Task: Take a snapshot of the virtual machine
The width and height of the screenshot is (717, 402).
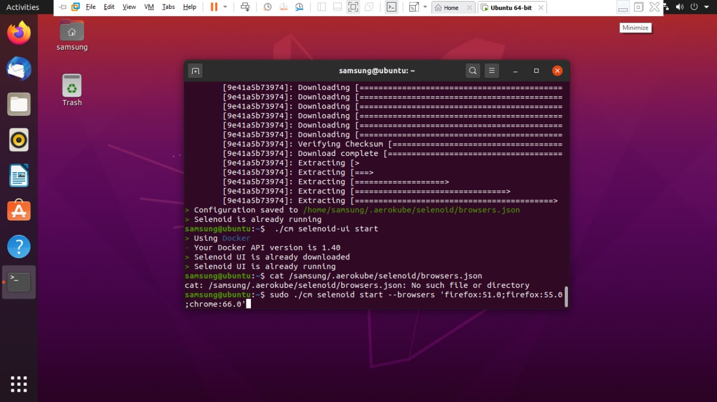Action: (268, 7)
